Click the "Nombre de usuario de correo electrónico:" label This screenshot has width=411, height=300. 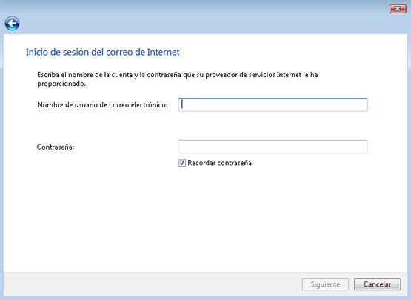tap(102, 105)
